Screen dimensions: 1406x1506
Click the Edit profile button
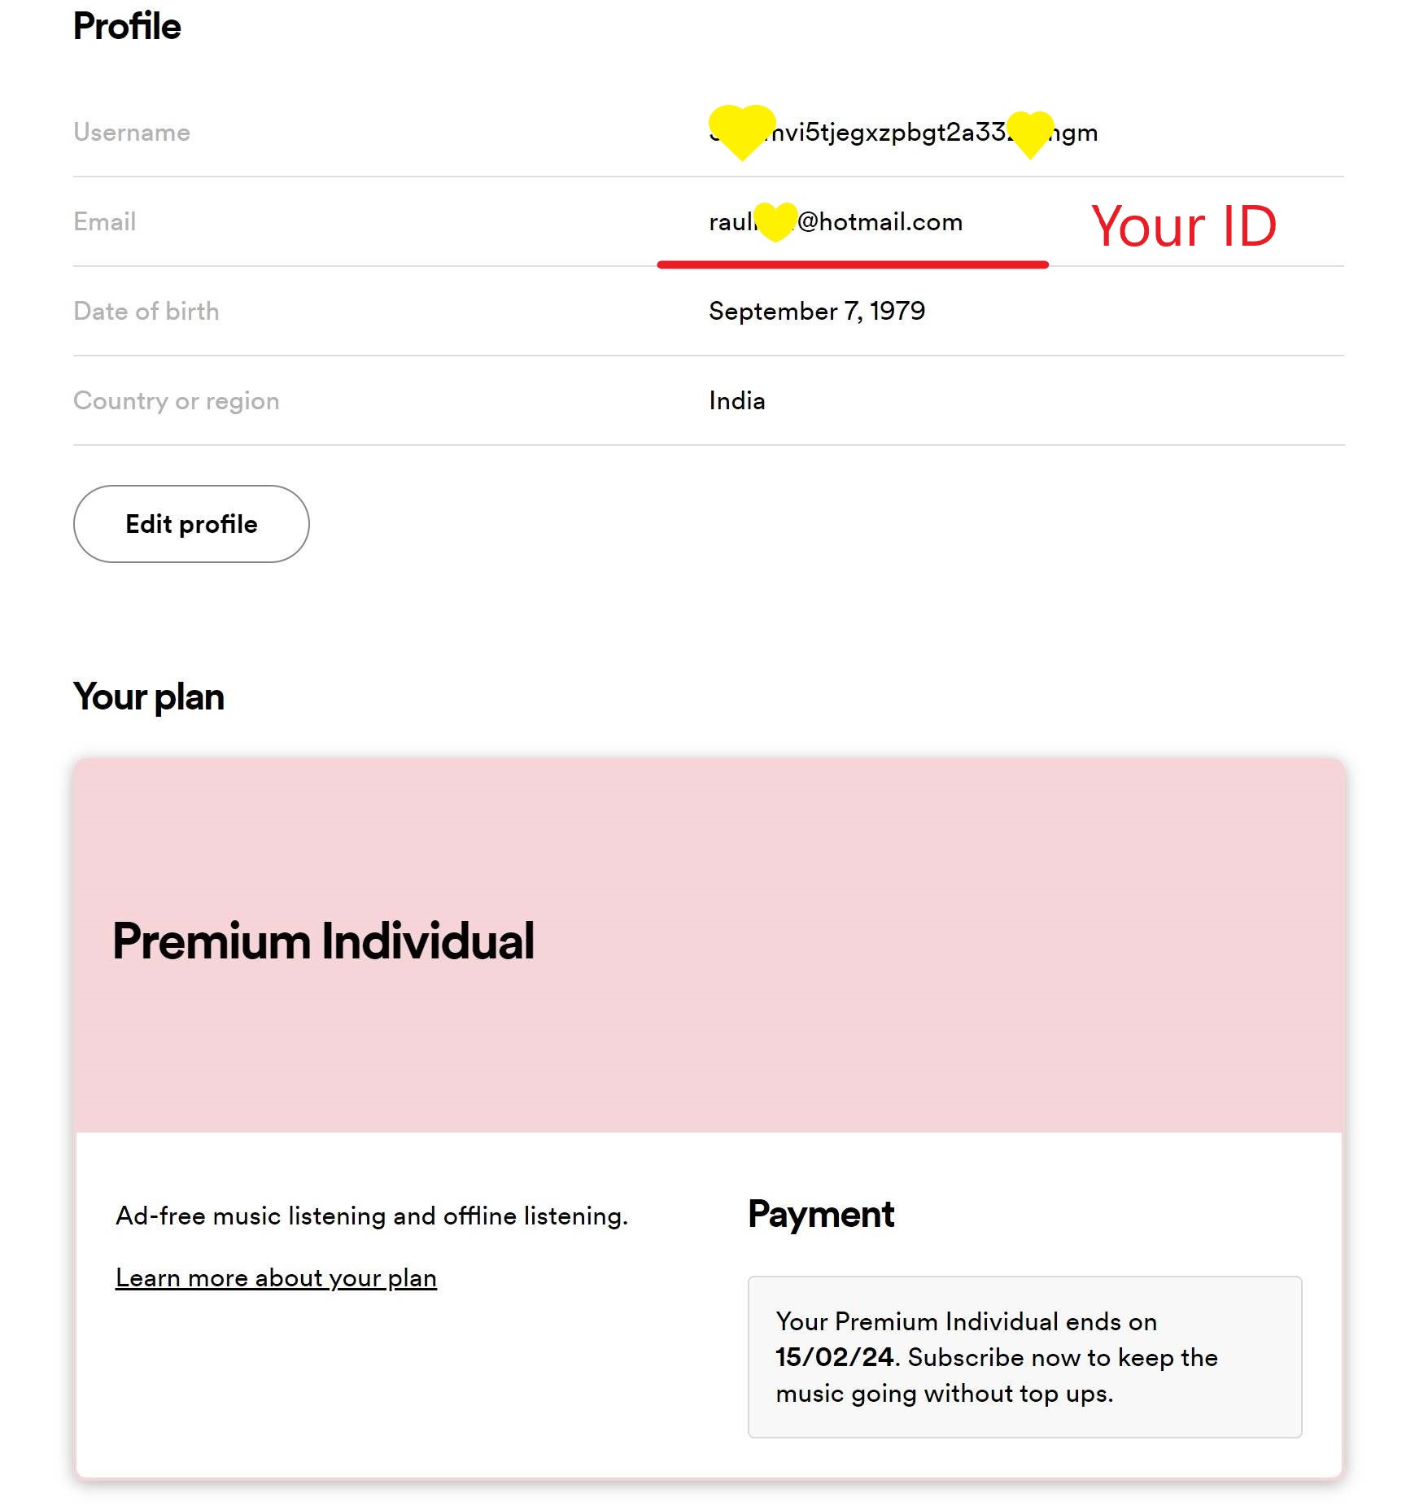point(191,524)
